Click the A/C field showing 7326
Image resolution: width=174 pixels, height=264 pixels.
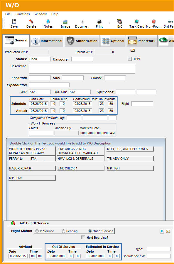click(40, 92)
